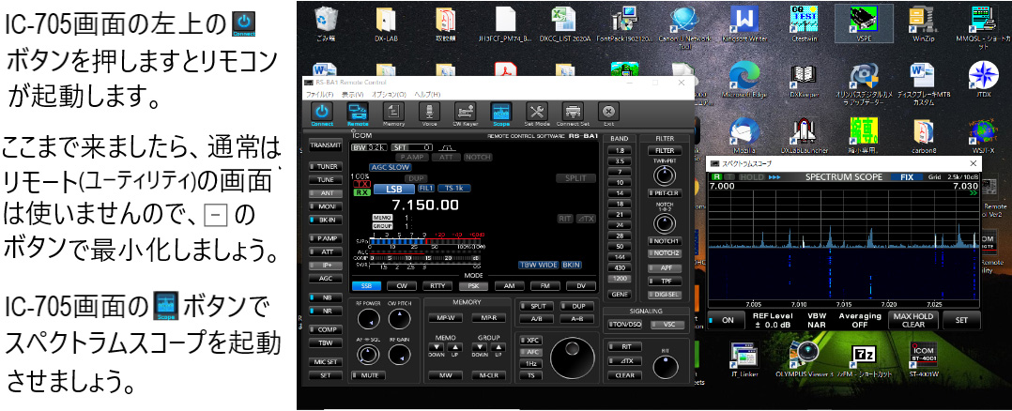Launch the Scope toolbar icon
This screenshot has height=411, width=1012.
[501, 114]
